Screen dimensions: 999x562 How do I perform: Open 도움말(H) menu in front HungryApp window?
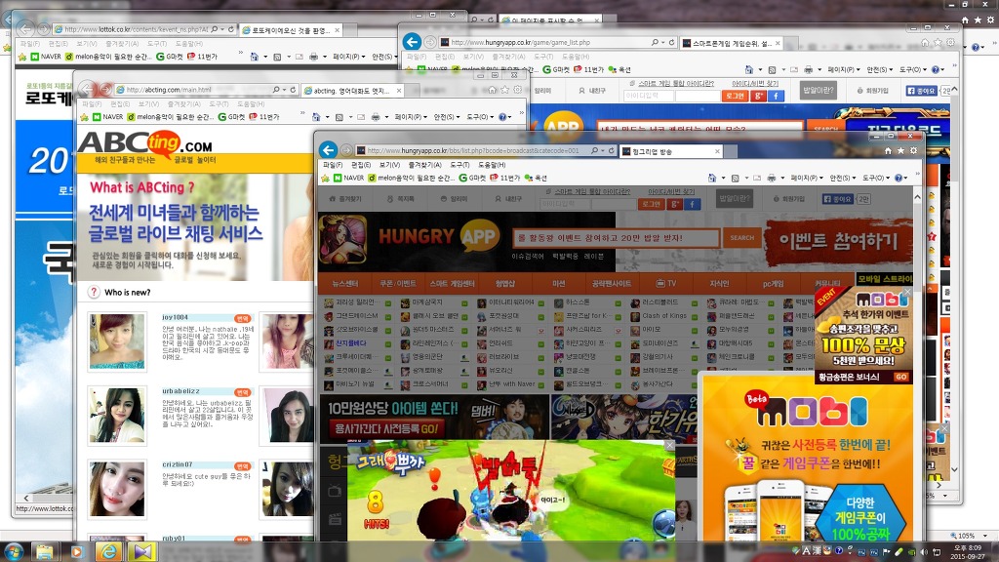point(492,164)
